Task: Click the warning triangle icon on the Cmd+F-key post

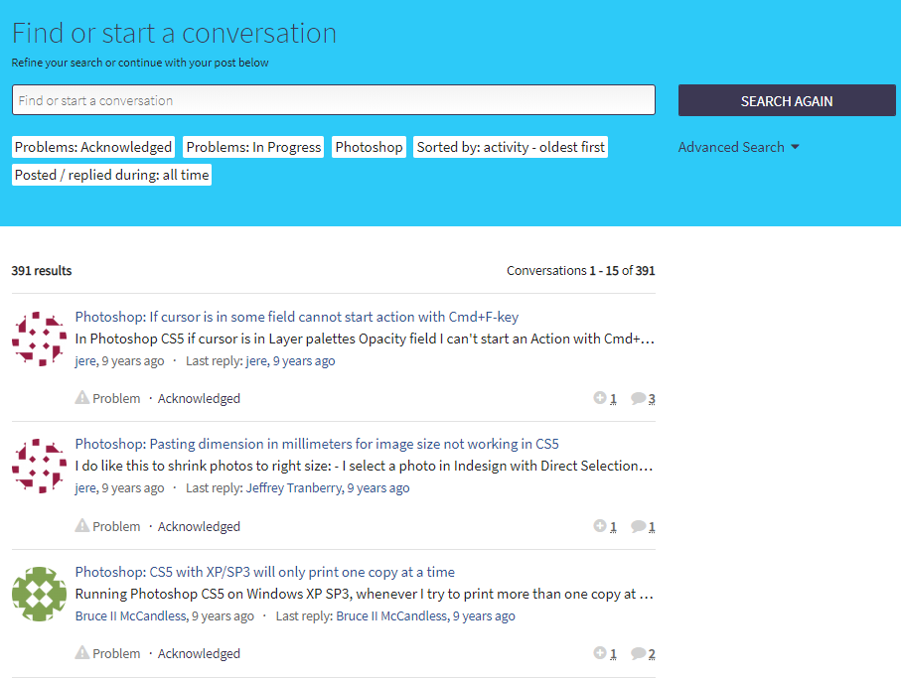Action: click(x=82, y=398)
